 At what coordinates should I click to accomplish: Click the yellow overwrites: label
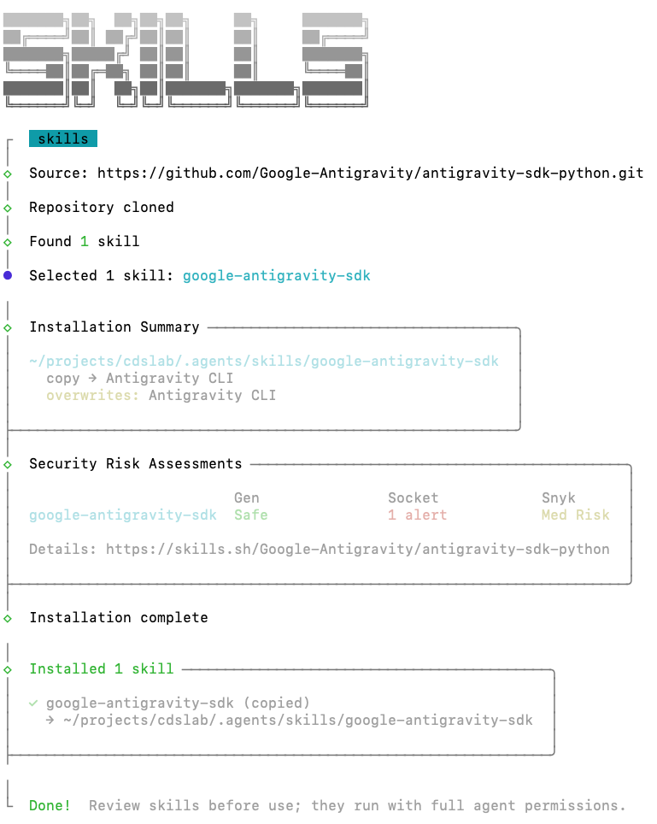tap(92, 395)
